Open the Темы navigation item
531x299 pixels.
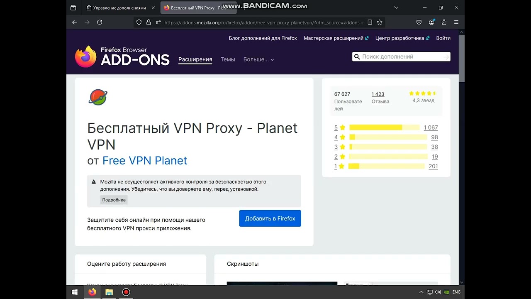tap(228, 59)
